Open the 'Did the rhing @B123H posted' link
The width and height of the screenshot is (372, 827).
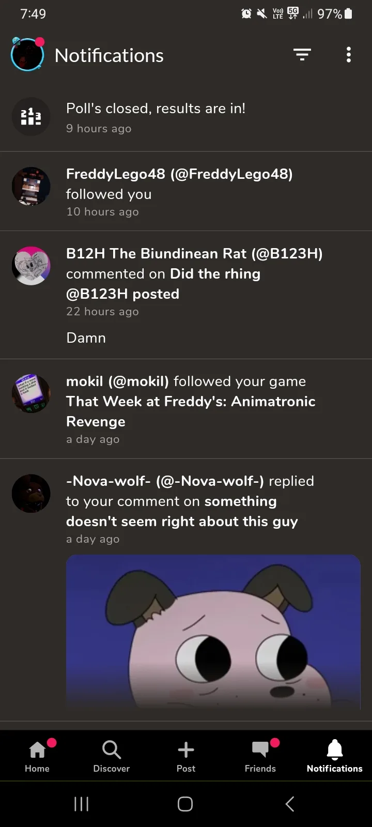[163, 284]
